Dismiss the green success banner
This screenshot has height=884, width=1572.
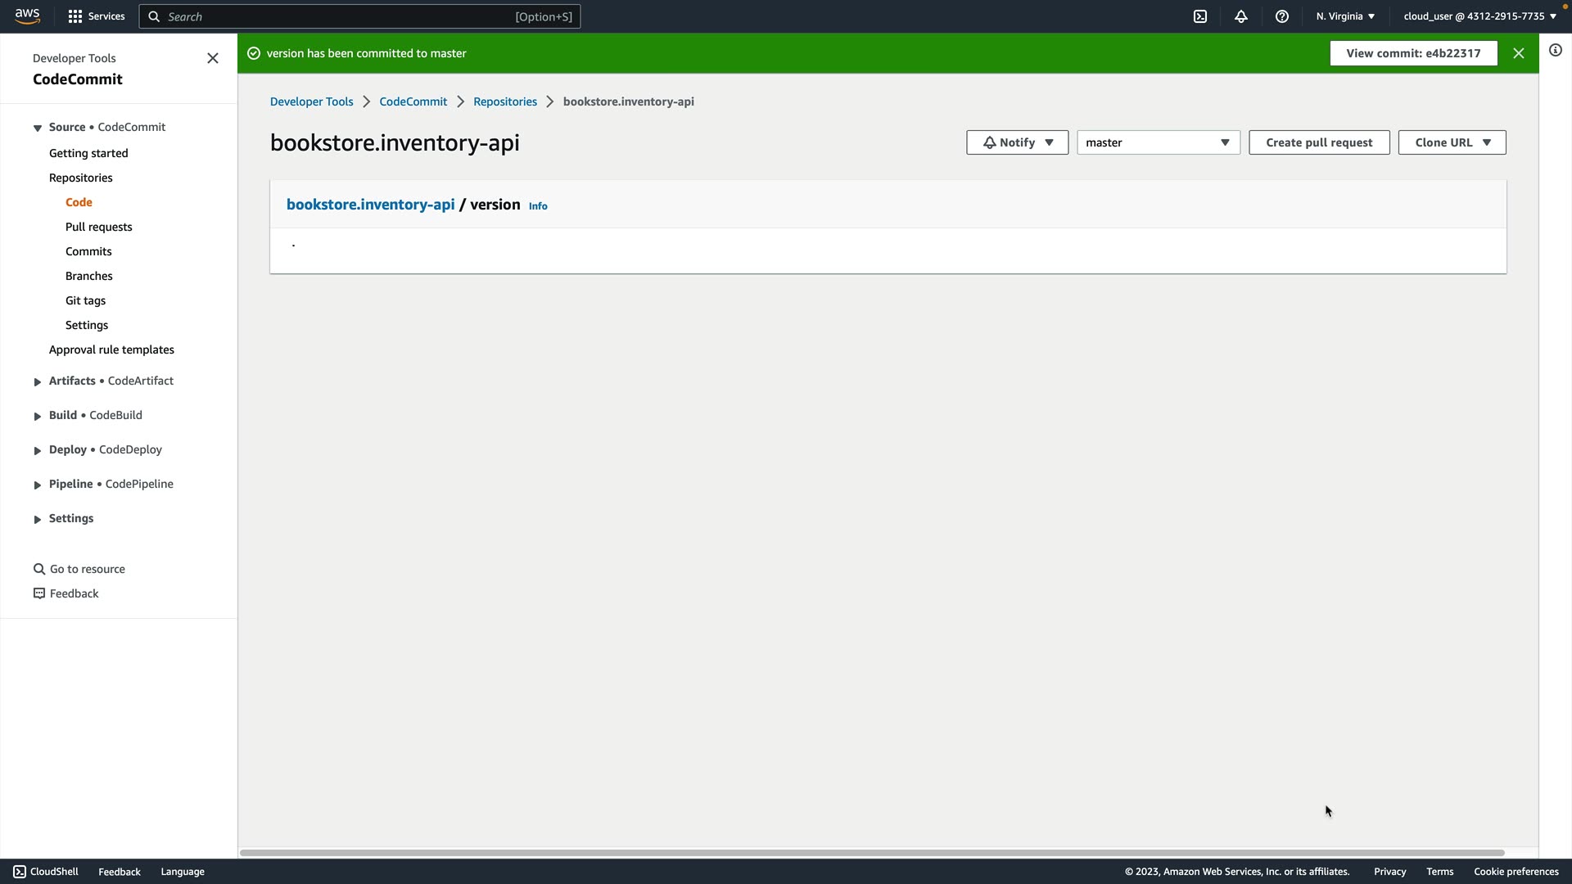pyautogui.click(x=1519, y=53)
